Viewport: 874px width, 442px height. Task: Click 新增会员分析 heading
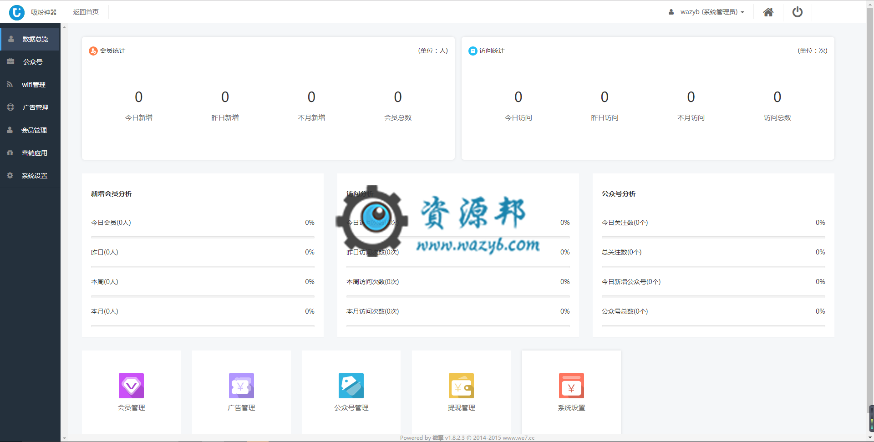tap(112, 194)
